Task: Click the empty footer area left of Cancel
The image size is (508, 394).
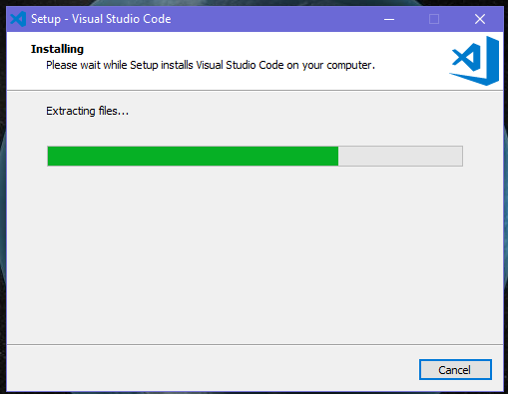Action: coord(213,368)
